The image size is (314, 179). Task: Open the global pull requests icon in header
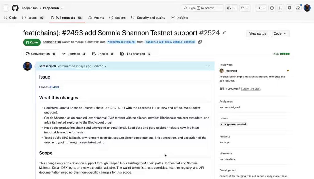(281, 8)
